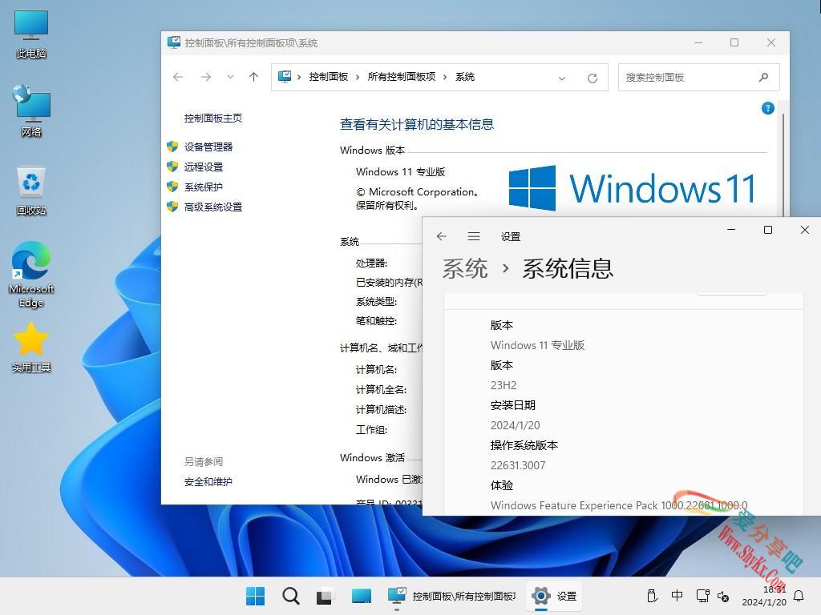Refresh the Control Panel view
Screen dimensions: 821x615
point(592,78)
